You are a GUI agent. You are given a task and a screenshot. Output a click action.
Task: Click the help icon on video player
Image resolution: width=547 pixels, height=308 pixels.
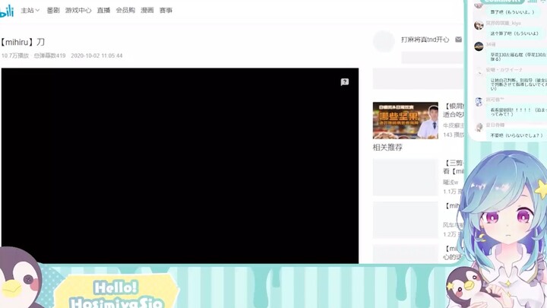[344, 81]
